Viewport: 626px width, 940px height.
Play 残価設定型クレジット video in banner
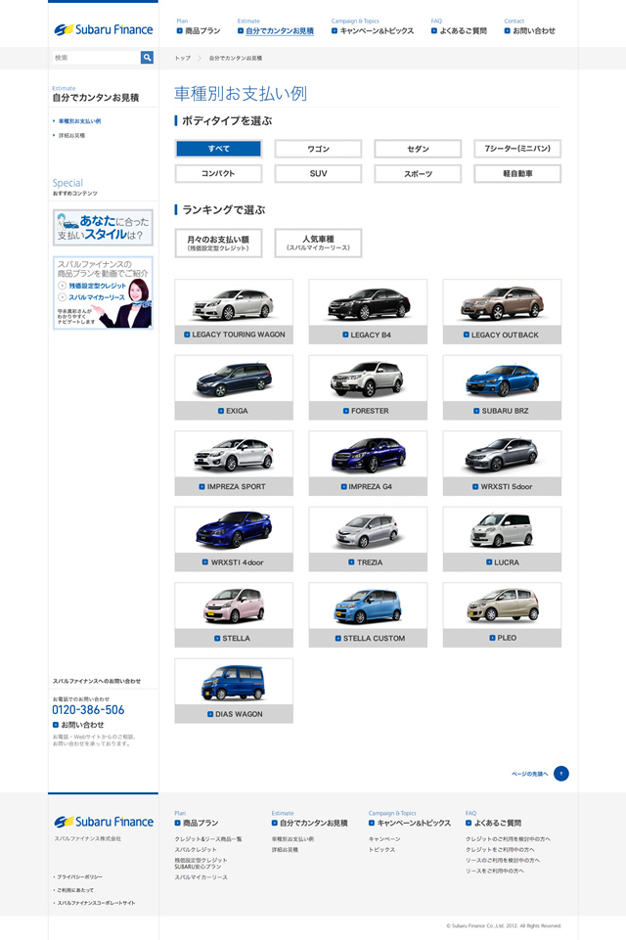(92, 286)
